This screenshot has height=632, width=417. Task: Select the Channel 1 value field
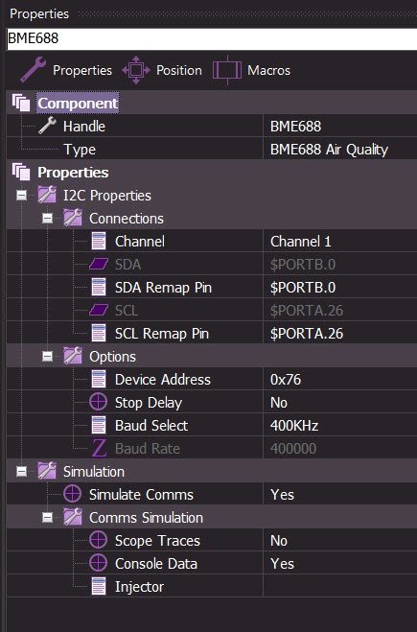[x=339, y=242]
